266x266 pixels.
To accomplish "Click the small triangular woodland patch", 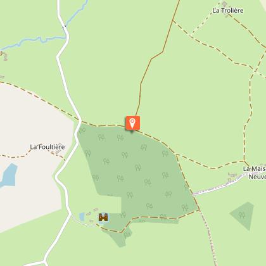I will click(243, 215).
